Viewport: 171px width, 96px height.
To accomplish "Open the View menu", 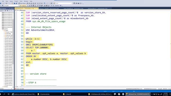I will point(7,1).
